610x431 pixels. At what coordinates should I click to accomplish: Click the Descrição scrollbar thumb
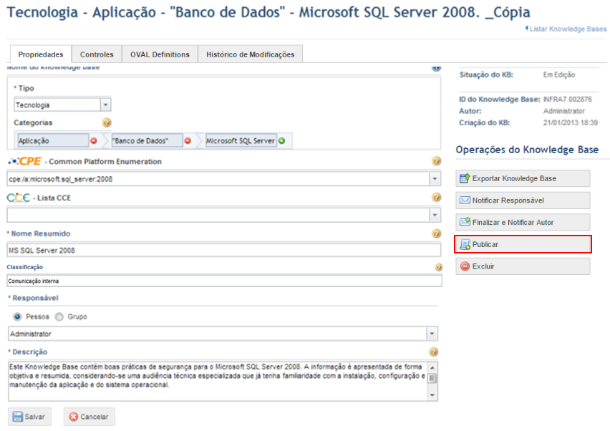point(432,378)
